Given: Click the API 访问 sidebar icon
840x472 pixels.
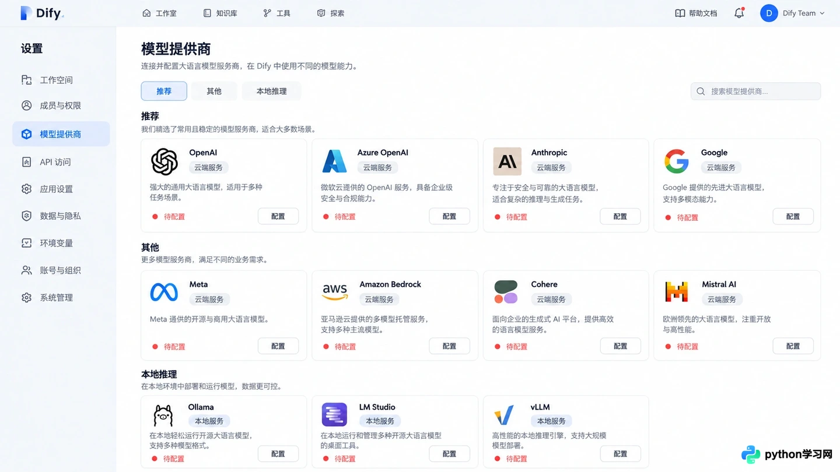Looking at the screenshot, I should (26, 162).
